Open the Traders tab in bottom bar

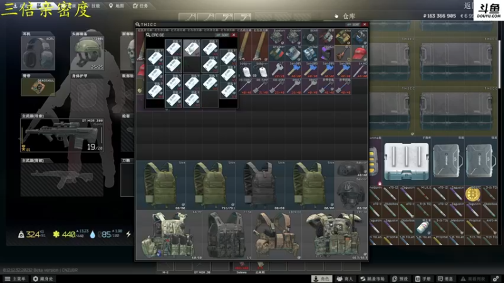point(345,279)
